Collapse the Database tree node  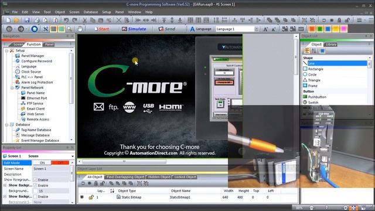[6, 125]
